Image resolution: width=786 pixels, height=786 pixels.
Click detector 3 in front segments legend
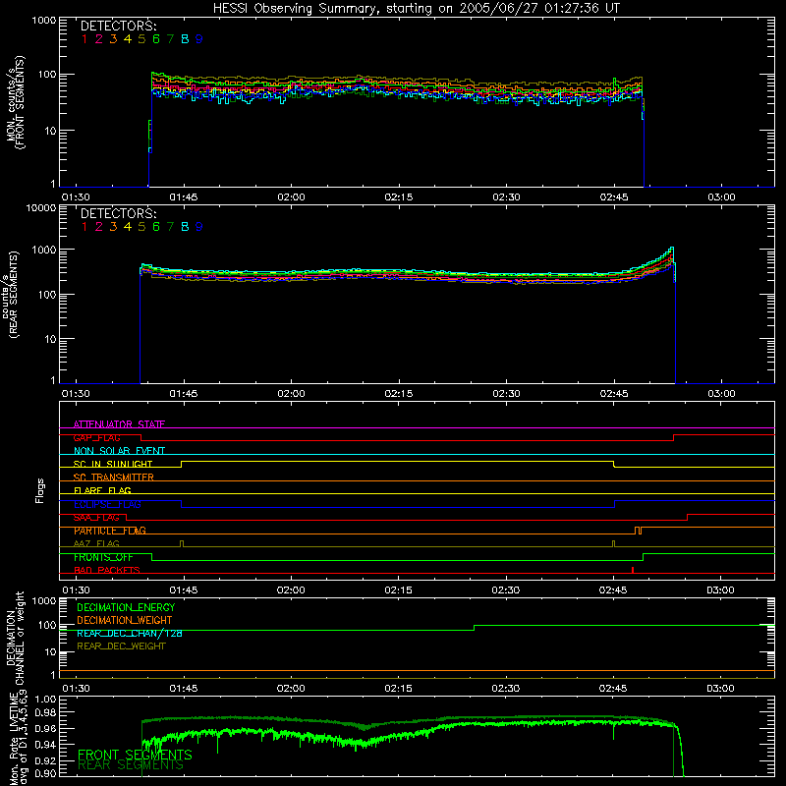click(113, 39)
